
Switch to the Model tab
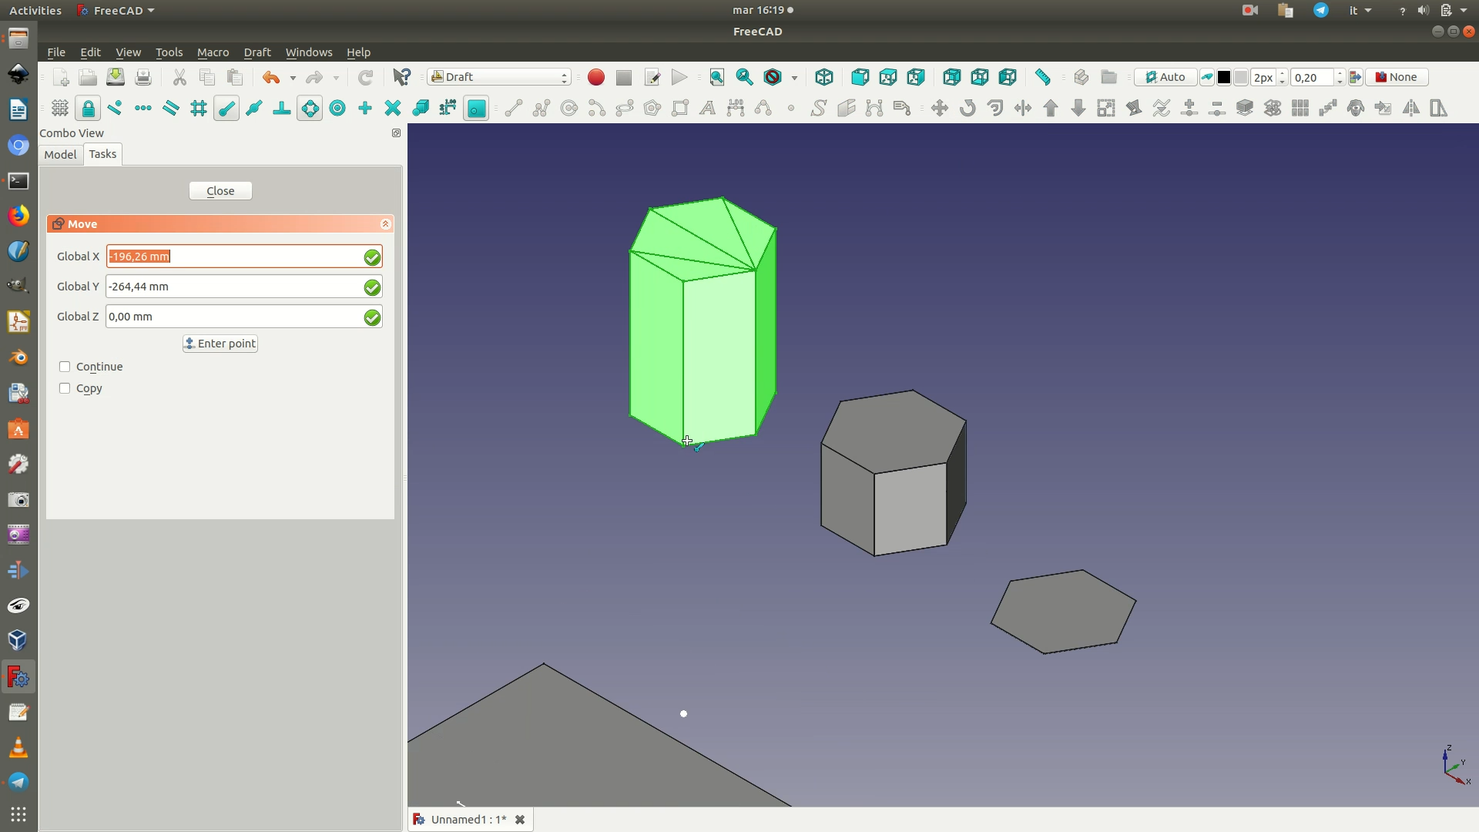60,154
